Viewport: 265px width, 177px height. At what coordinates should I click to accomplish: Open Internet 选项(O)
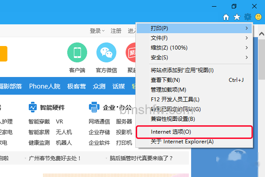pos(194,132)
